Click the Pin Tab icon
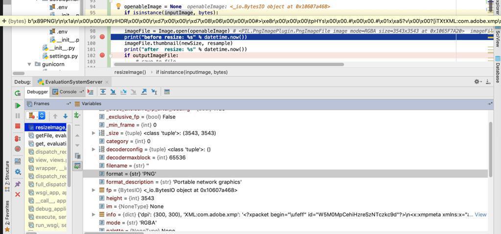 [18, 184]
